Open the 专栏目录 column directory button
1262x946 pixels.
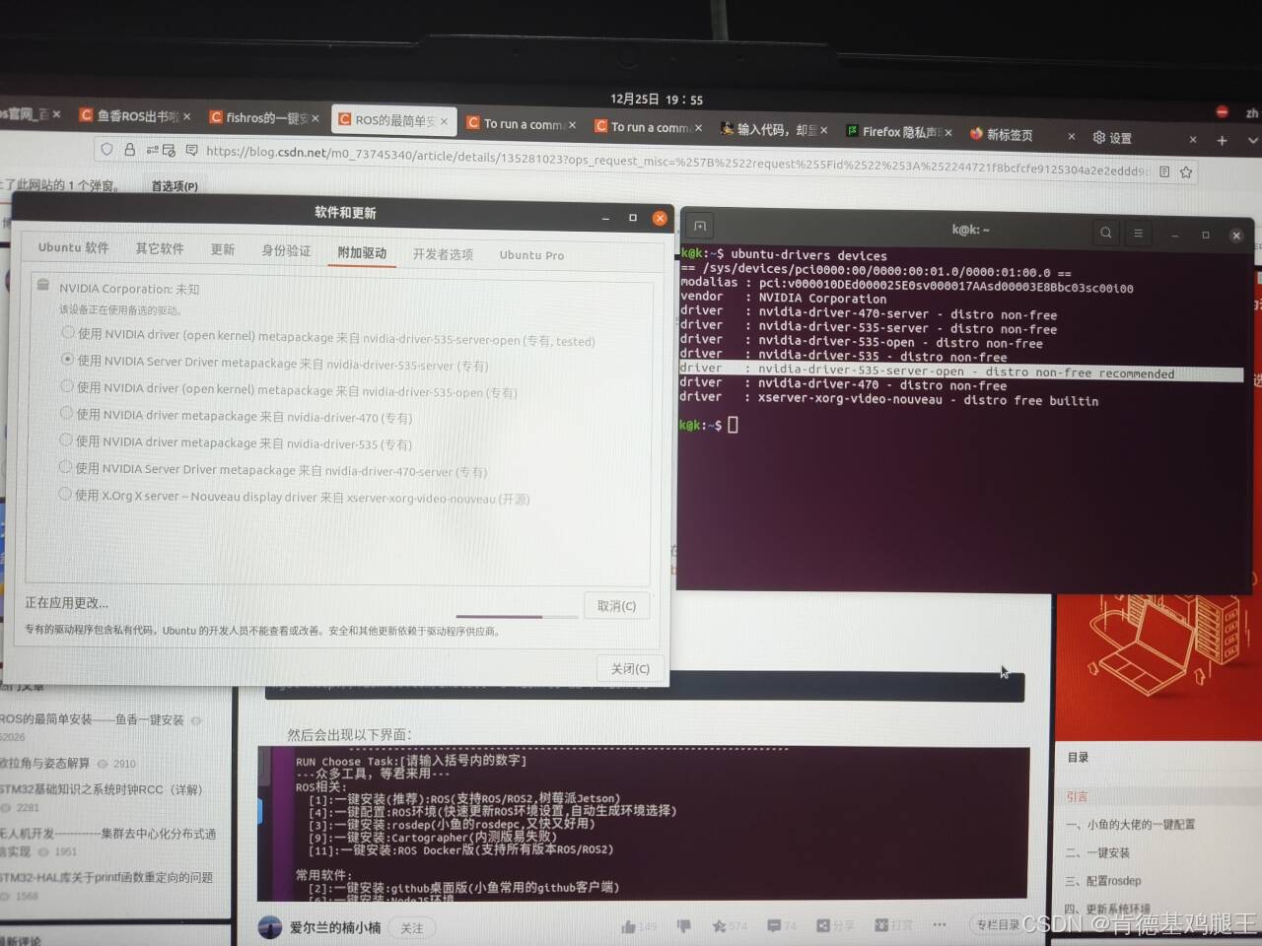[x=998, y=924]
